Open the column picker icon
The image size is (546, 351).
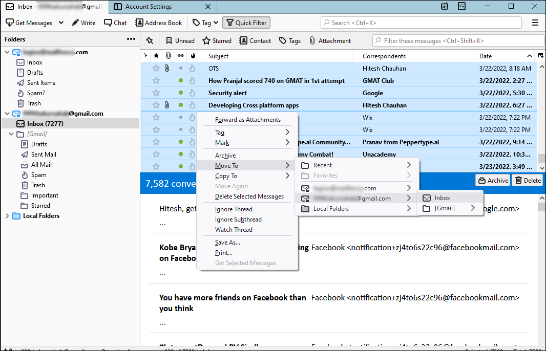pyautogui.click(x=540, y=56)
